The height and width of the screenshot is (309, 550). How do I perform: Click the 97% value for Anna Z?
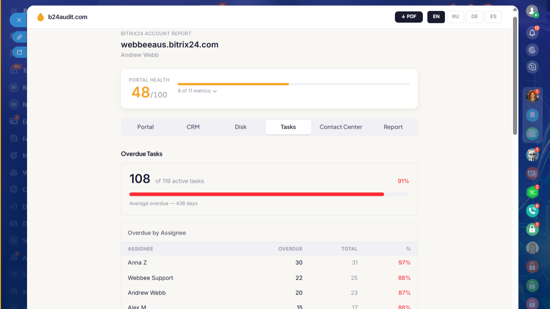click(404, 263)
